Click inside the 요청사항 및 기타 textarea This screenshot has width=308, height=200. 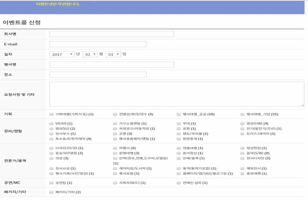click(177, 94)
